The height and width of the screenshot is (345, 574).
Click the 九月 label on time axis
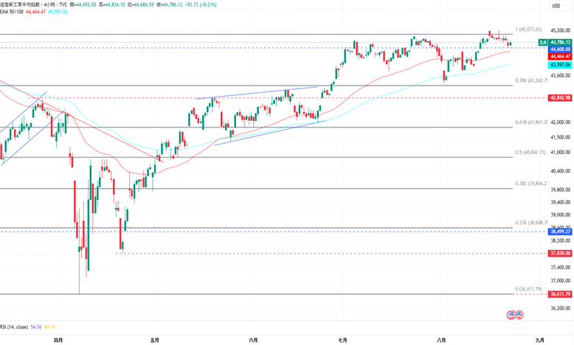coord(539,341)
